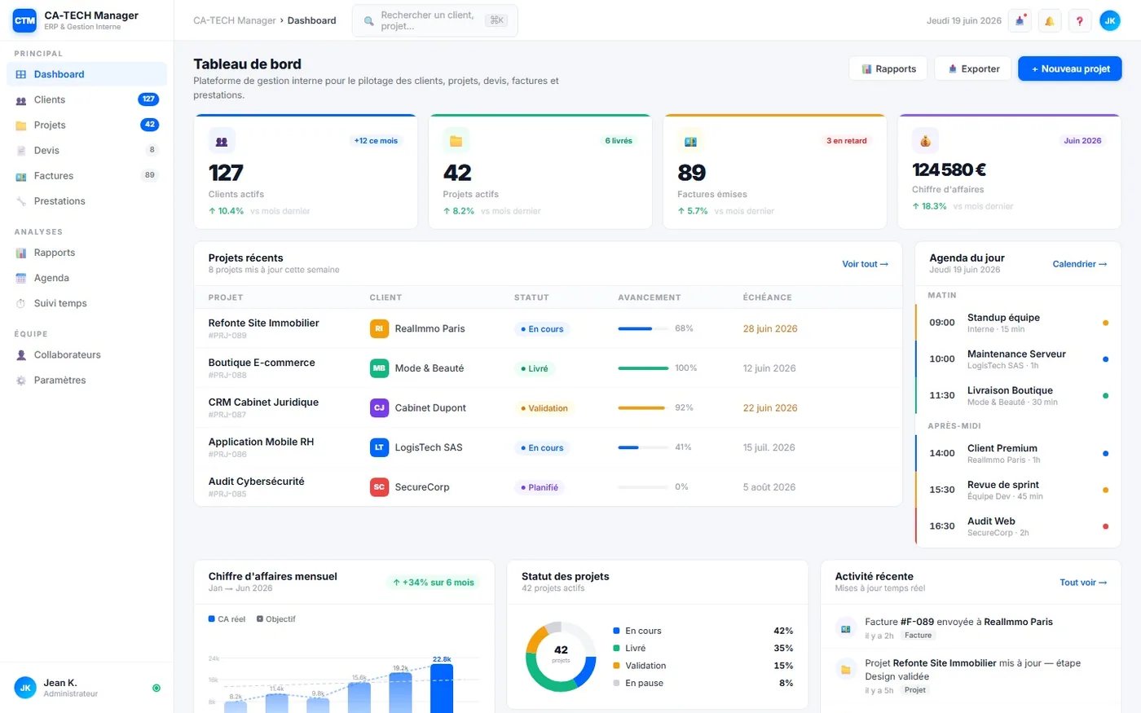
Task: Open Projets in the sidebar
Action: pos(86,125)
